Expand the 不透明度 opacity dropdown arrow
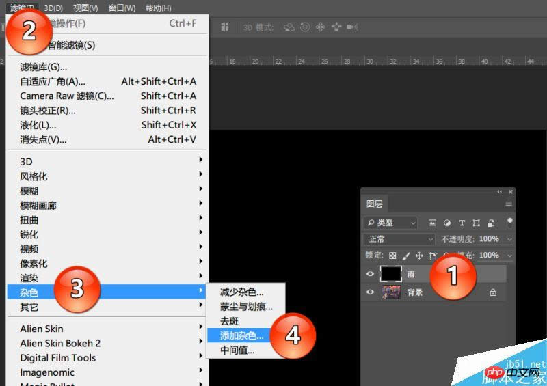This screenshot has width=547, height=386. (x=509, y=240)
